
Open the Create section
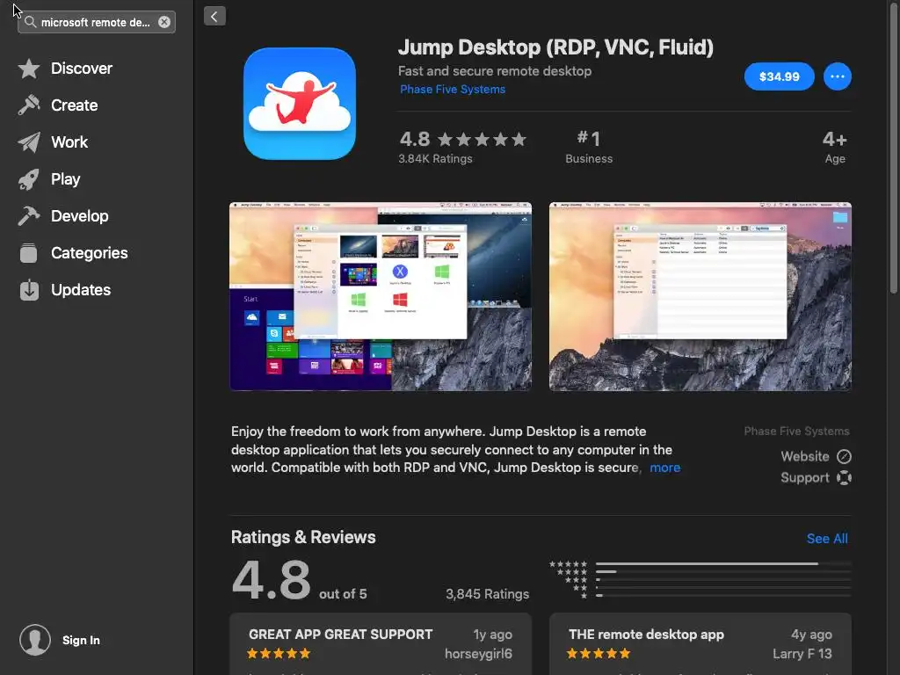[x=74, y=105]
